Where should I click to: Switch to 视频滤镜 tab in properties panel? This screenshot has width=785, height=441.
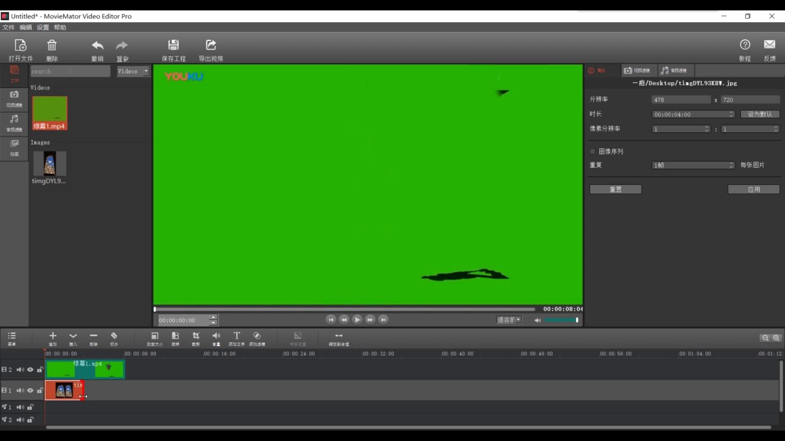tap(638, 70)
